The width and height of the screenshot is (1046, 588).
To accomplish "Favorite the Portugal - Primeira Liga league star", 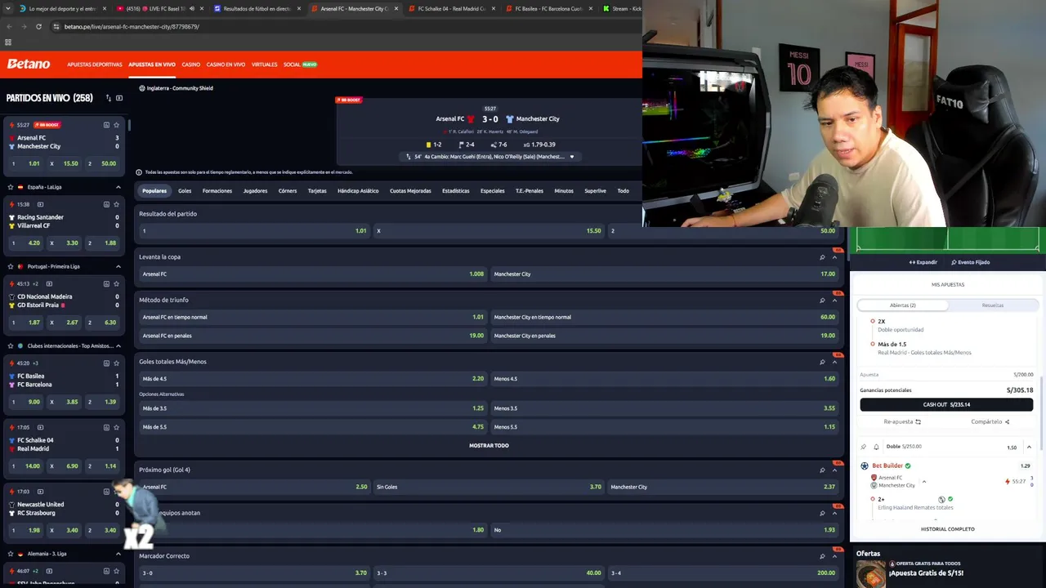I will (10, 266).
